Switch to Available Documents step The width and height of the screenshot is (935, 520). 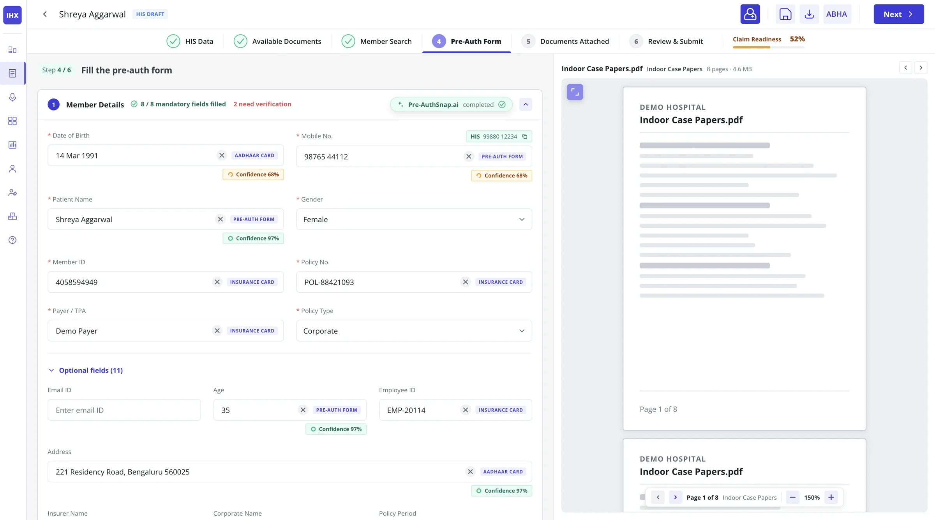(x=277, y=41)
